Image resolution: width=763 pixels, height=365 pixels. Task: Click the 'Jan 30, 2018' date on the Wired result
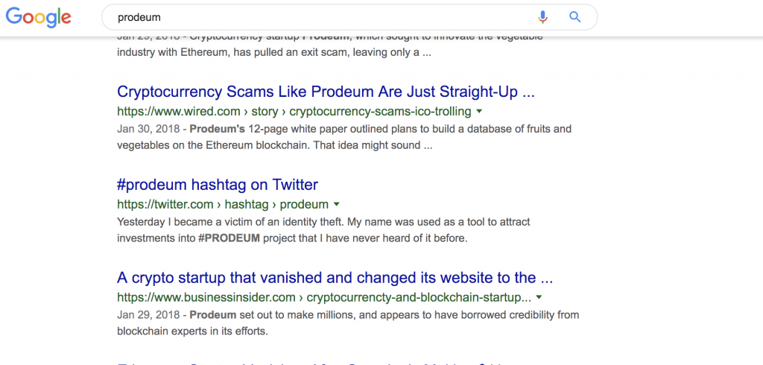[148, 130]
